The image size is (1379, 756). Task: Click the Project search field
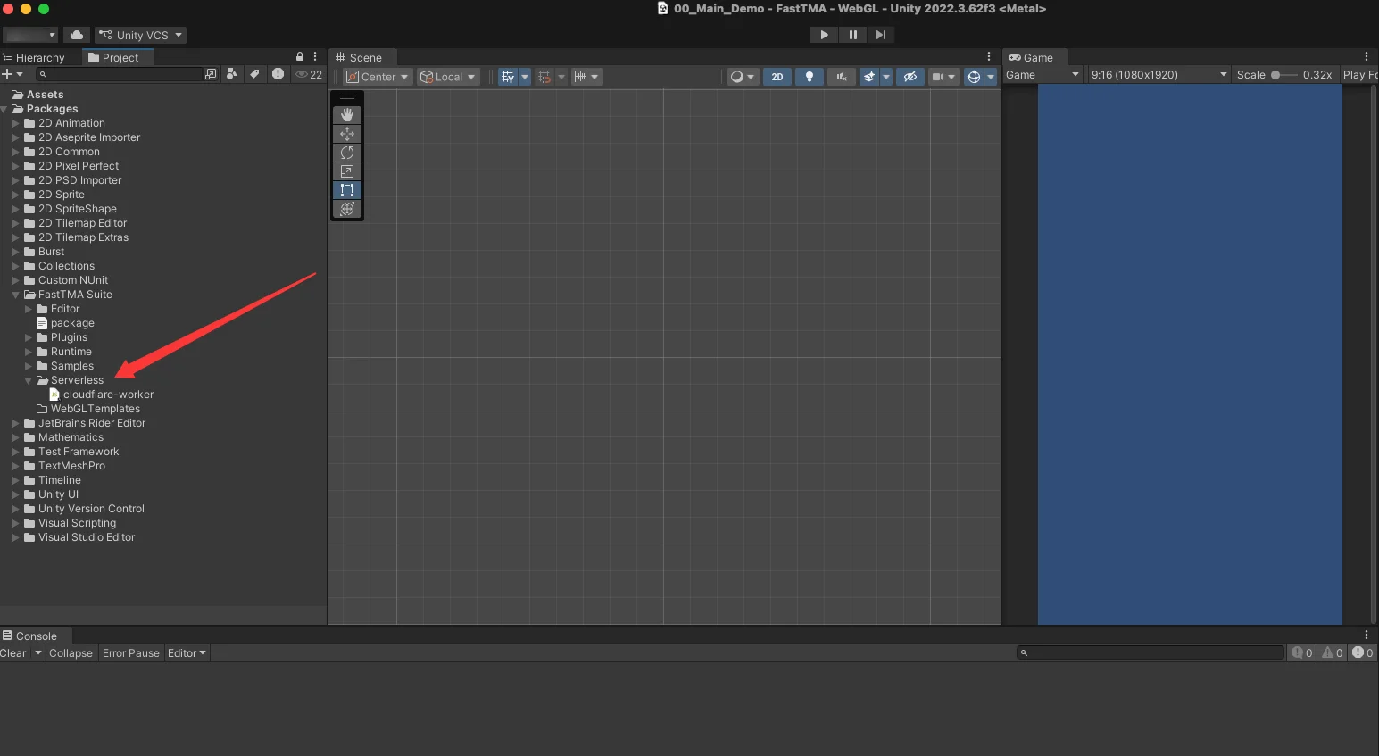point(120,74)
